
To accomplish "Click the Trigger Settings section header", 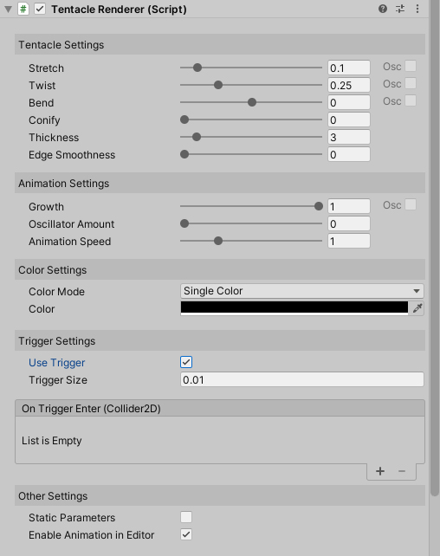I will point(220,340).
